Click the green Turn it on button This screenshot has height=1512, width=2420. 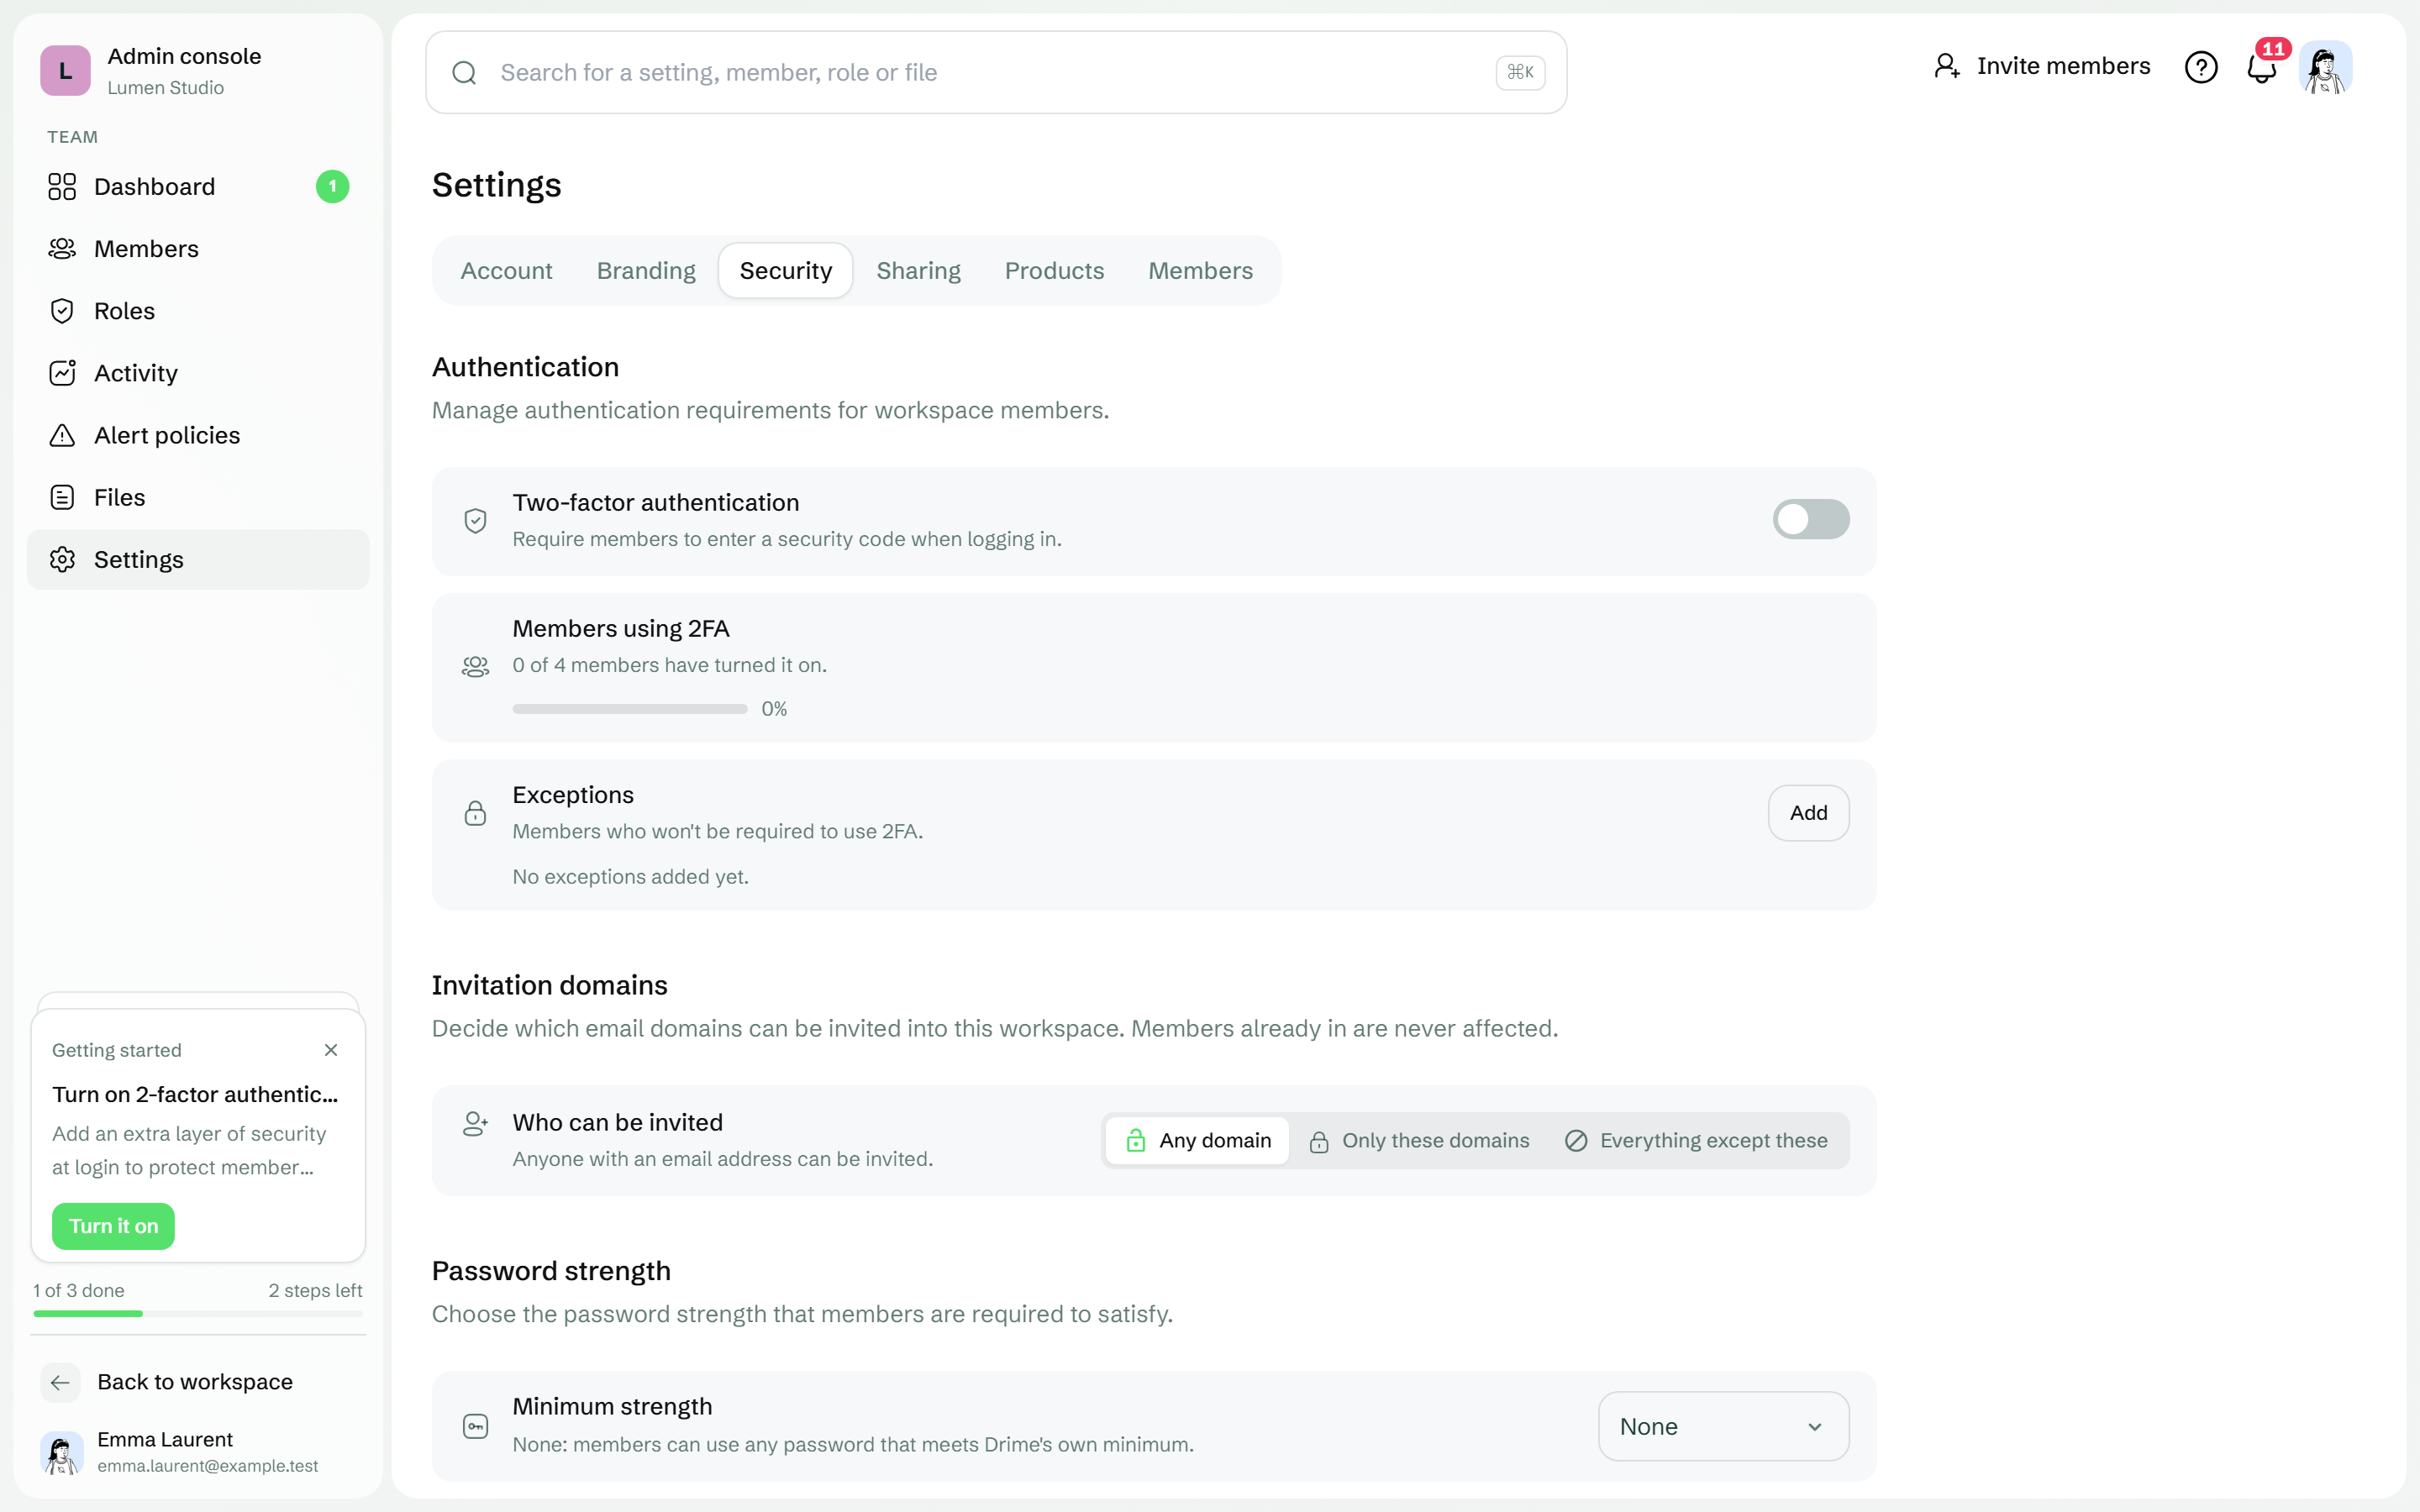(x=113, y=1226)
